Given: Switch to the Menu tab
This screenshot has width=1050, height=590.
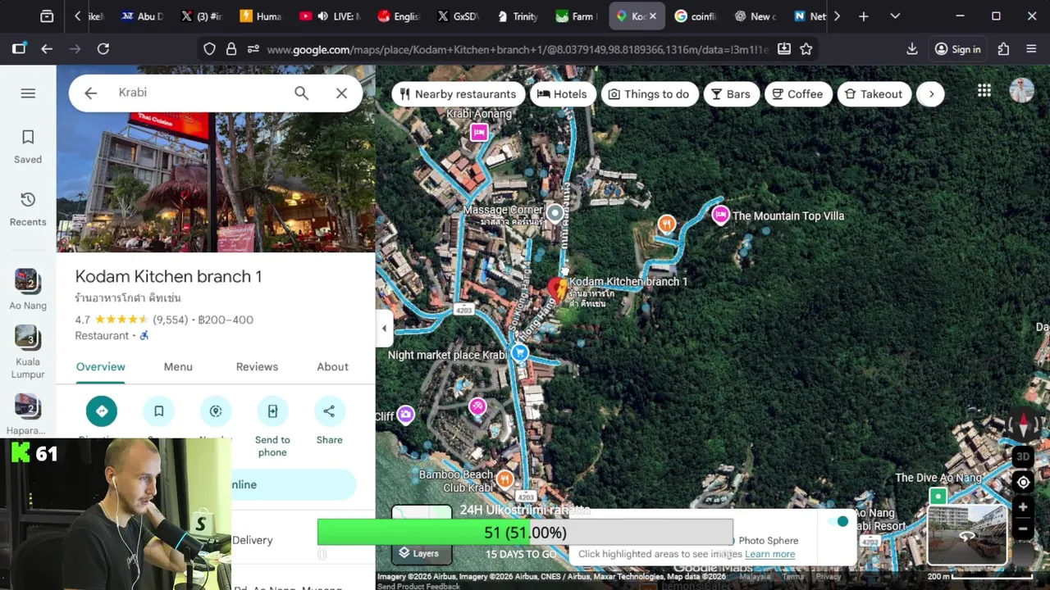Looking at the screenshot, I should coord(178,366).
